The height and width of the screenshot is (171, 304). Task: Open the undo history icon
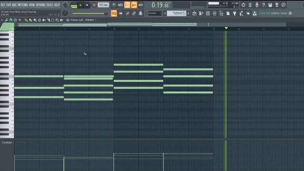243,5
